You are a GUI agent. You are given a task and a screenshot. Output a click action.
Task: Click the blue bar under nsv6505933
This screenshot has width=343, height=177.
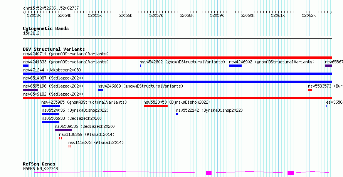point(51,122)
